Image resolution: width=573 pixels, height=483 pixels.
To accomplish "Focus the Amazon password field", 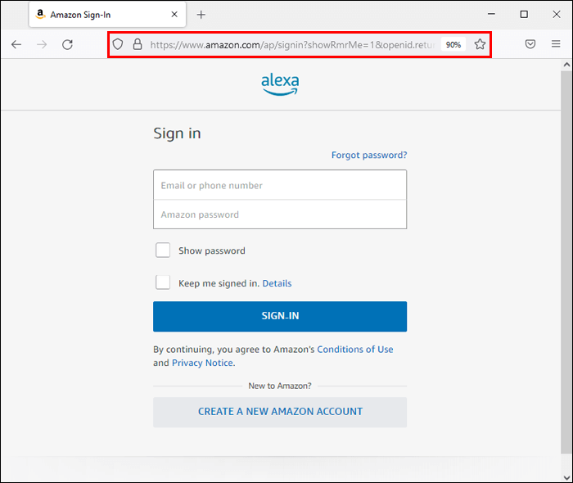I will point(280,214).
